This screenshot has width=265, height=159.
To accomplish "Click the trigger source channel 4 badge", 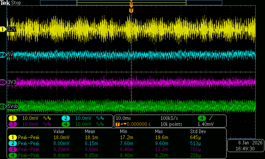I will coord(202,118).
